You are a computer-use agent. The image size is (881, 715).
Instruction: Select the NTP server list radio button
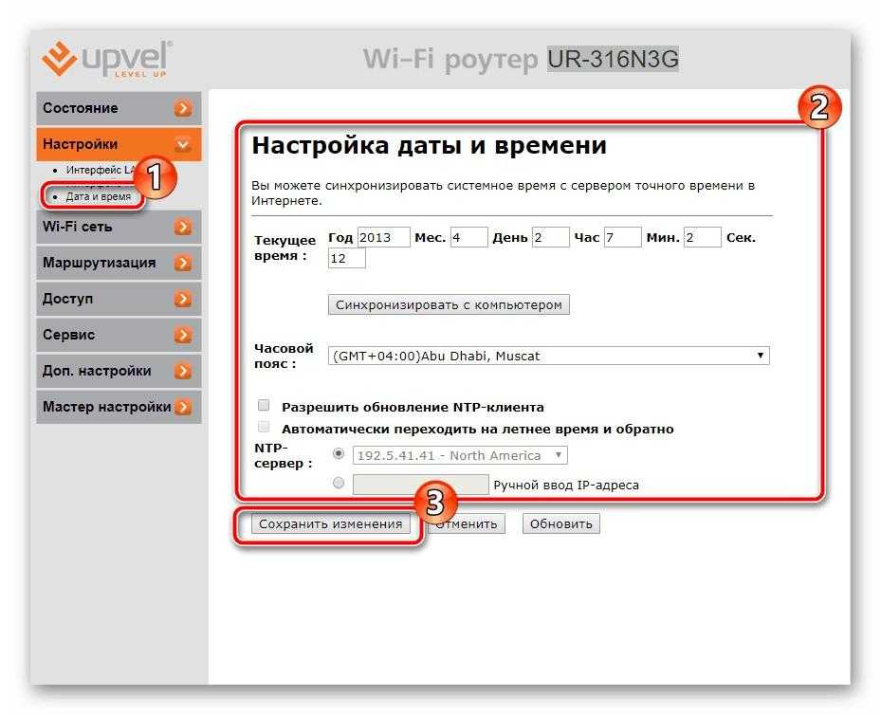point(339,455)
